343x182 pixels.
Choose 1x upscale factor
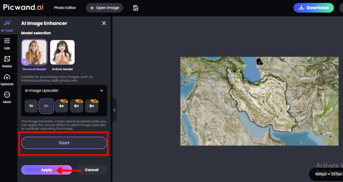[x=31, y=105]
